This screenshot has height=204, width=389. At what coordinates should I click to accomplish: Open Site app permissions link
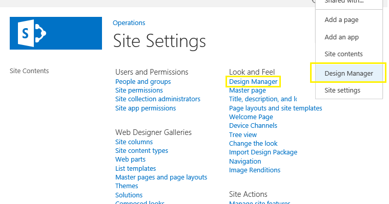coord(146,108)
